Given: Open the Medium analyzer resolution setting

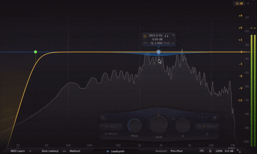Looking at the screenshot, I should 75,151.
